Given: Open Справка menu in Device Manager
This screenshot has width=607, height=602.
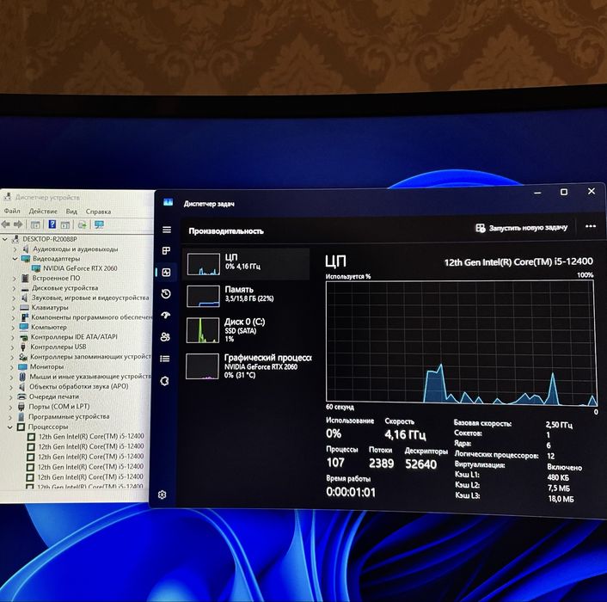Looking at the screenshot, I should tap(98, 212).
